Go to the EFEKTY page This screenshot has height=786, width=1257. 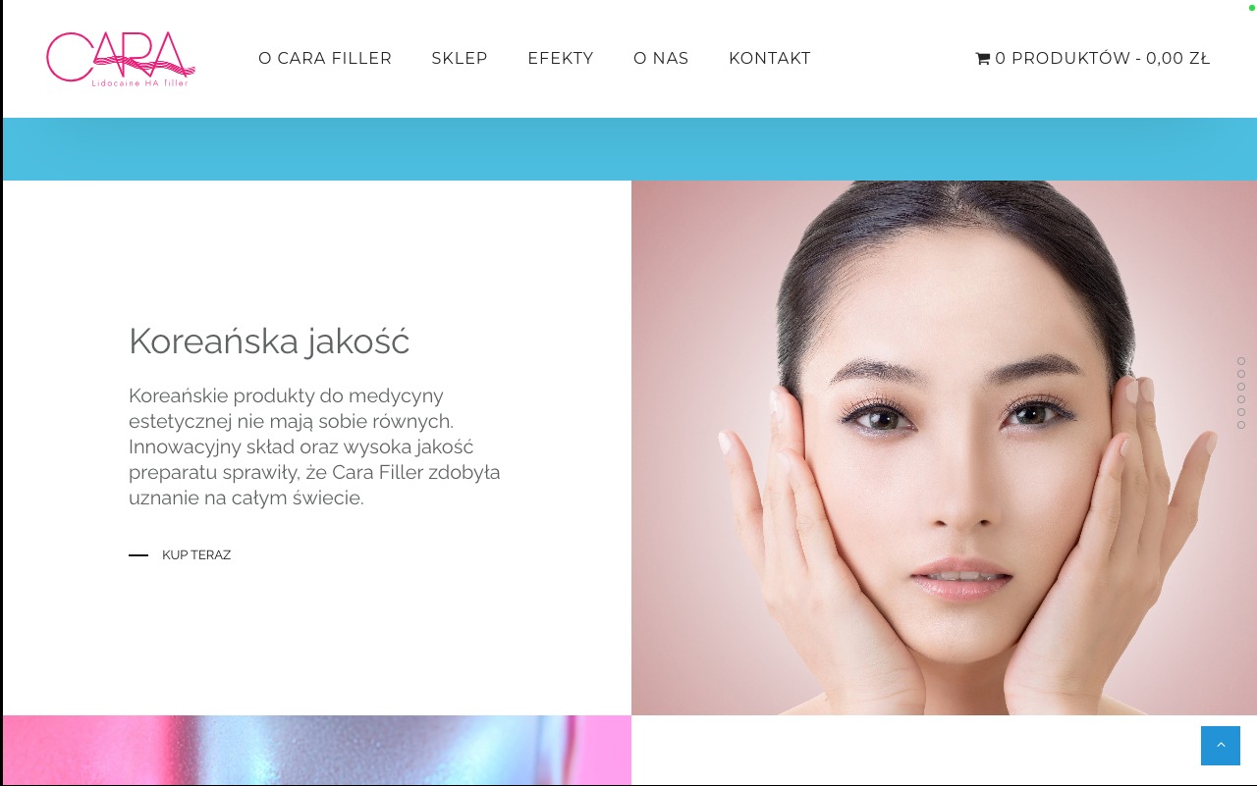(x=561, y=59)
